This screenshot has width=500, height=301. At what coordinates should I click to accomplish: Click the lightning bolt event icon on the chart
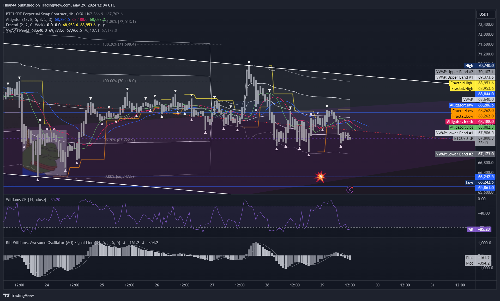[350, 190]
